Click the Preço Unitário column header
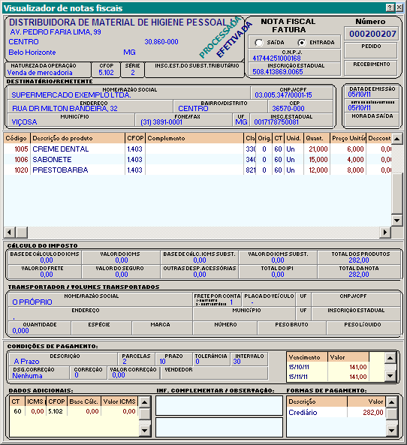The width and height of the screenshot is (407, 445). pyautogui.click(x=348, y=138)
